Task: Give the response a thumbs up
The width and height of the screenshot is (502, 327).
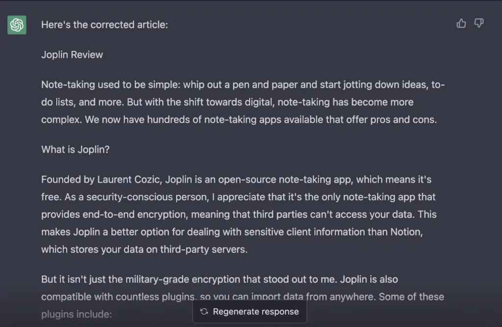Action: click(461, 23)
